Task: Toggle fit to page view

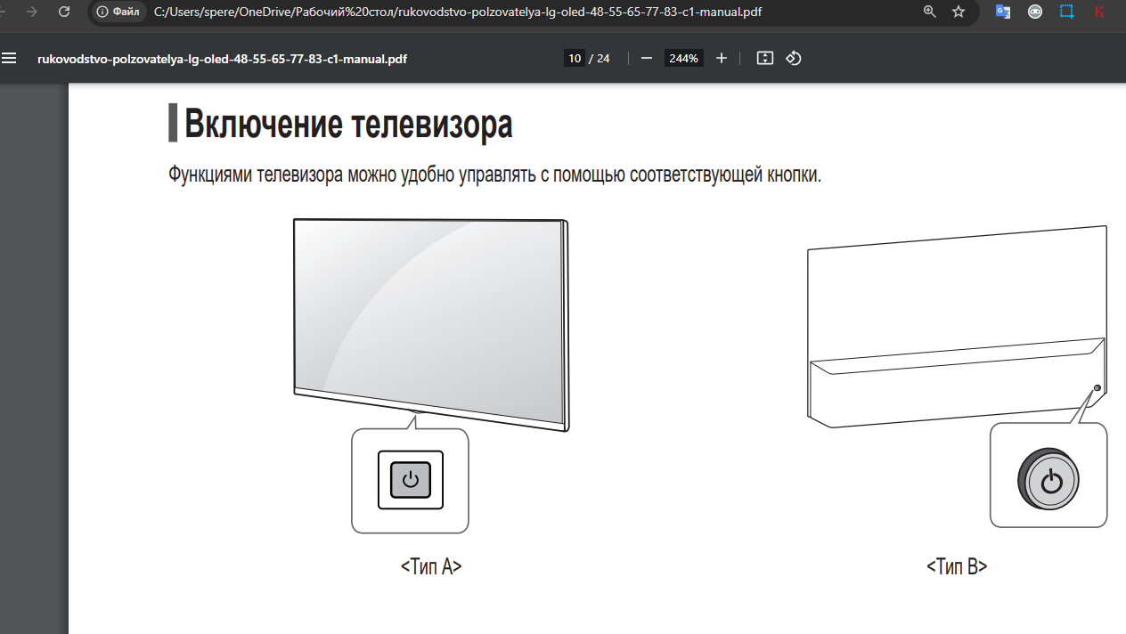Action: [x=764, y=58]
